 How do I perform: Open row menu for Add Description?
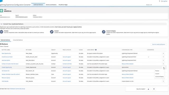click(163, 60)
